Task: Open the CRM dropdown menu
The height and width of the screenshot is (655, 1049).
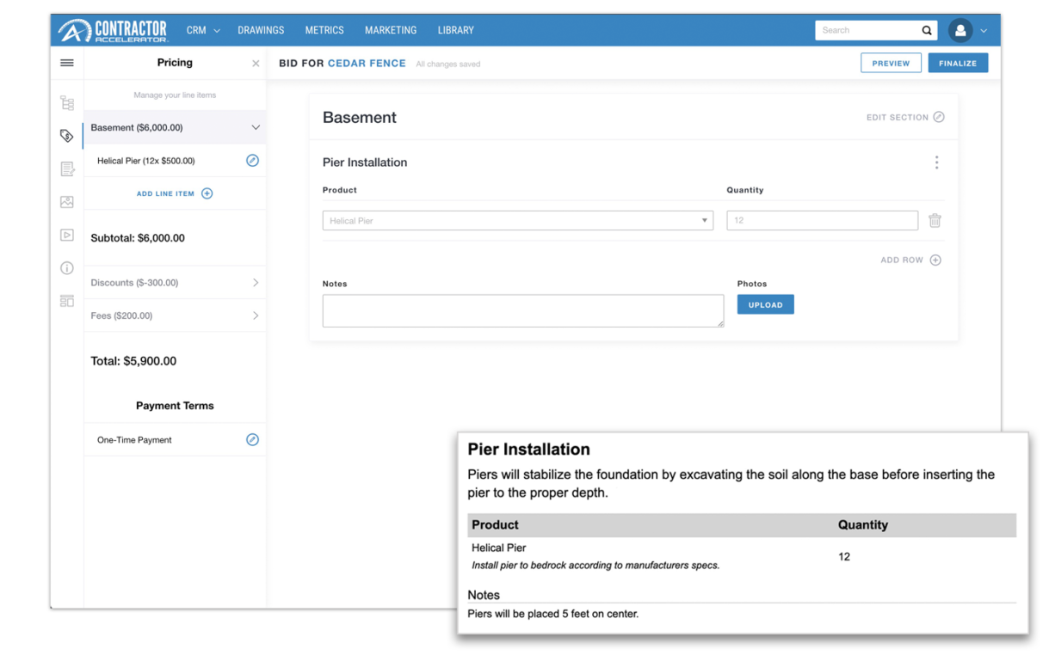Action: click(x=202, y=30)
